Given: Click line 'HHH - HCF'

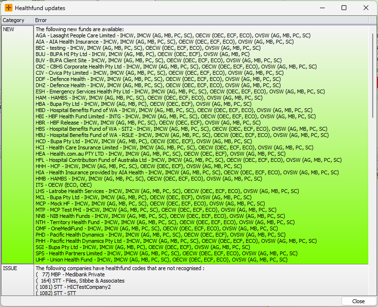Looking at the screenshot, I should 139,166.
